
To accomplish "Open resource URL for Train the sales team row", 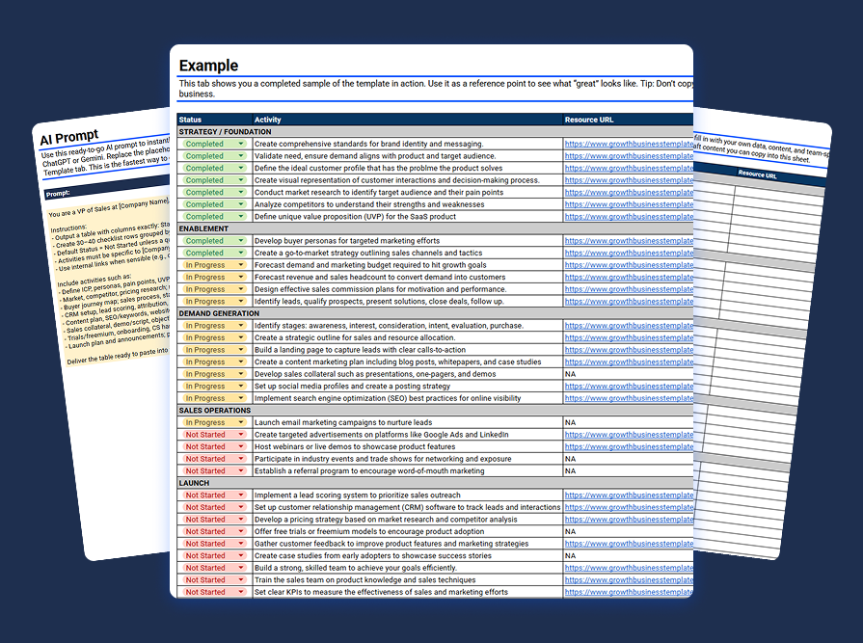I will pyautogui.click(x=629, y=579).
